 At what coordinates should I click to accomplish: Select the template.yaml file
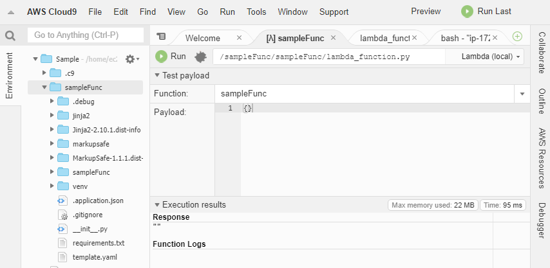[95, 257]
